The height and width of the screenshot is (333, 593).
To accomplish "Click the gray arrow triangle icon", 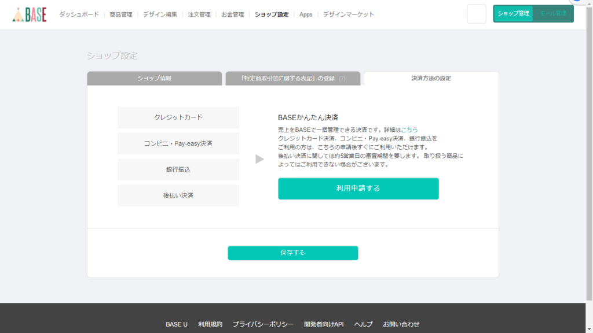I will tap(259, 159).
